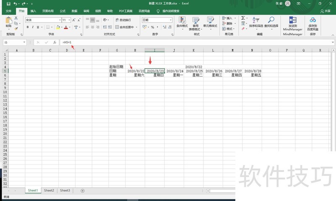Image resolution: width=336 pixels, height=201 pixels.
Task: Click the AutoSum sigma icon
Action: [243, 18]
